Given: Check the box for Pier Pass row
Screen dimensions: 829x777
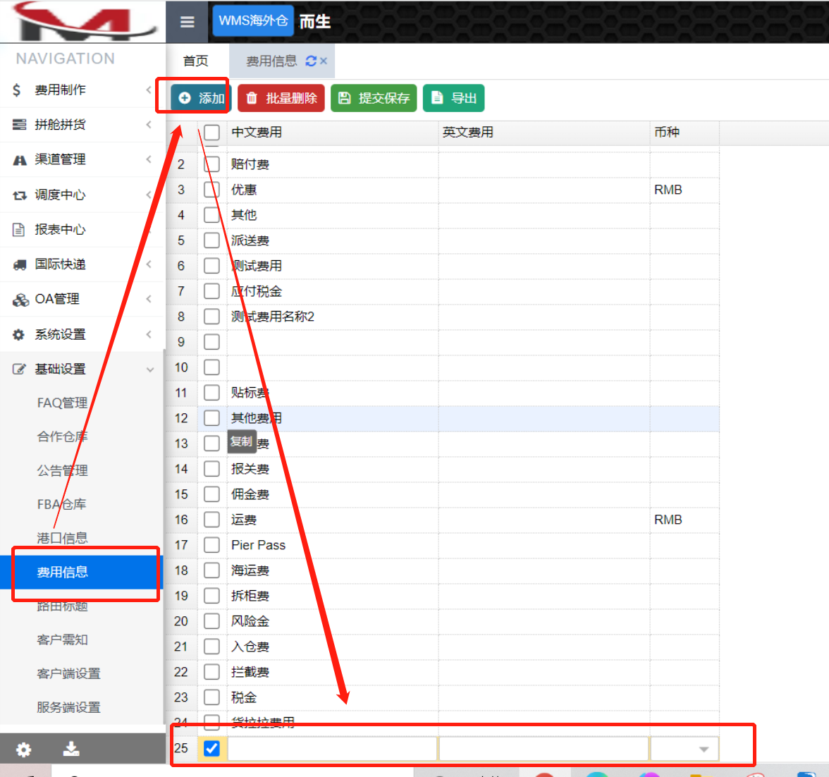Looking at the screenshot, I should [211, 545].
